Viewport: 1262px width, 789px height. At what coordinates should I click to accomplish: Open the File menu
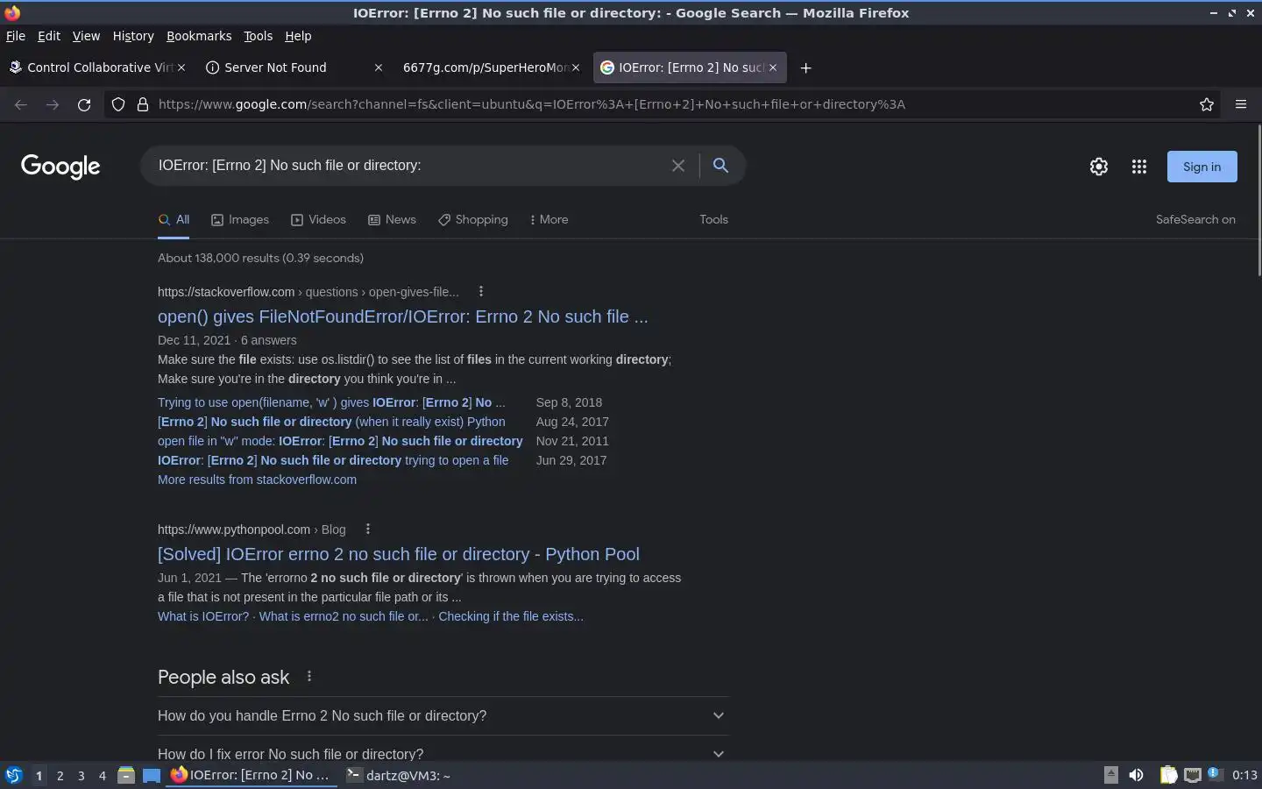(x=16, y=36)
